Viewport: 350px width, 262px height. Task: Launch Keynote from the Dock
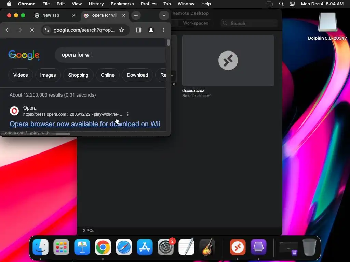coord(82,247)
